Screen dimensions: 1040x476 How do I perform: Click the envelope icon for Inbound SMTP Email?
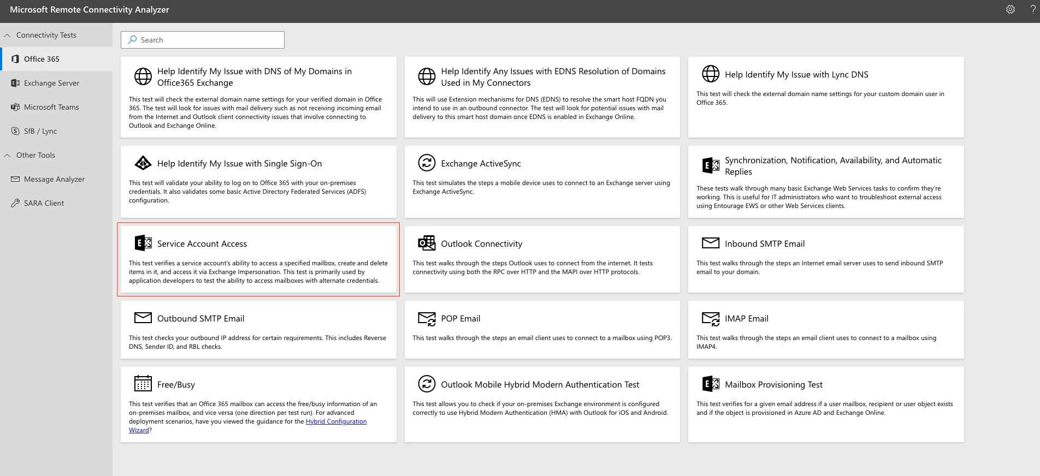point(711,243)
